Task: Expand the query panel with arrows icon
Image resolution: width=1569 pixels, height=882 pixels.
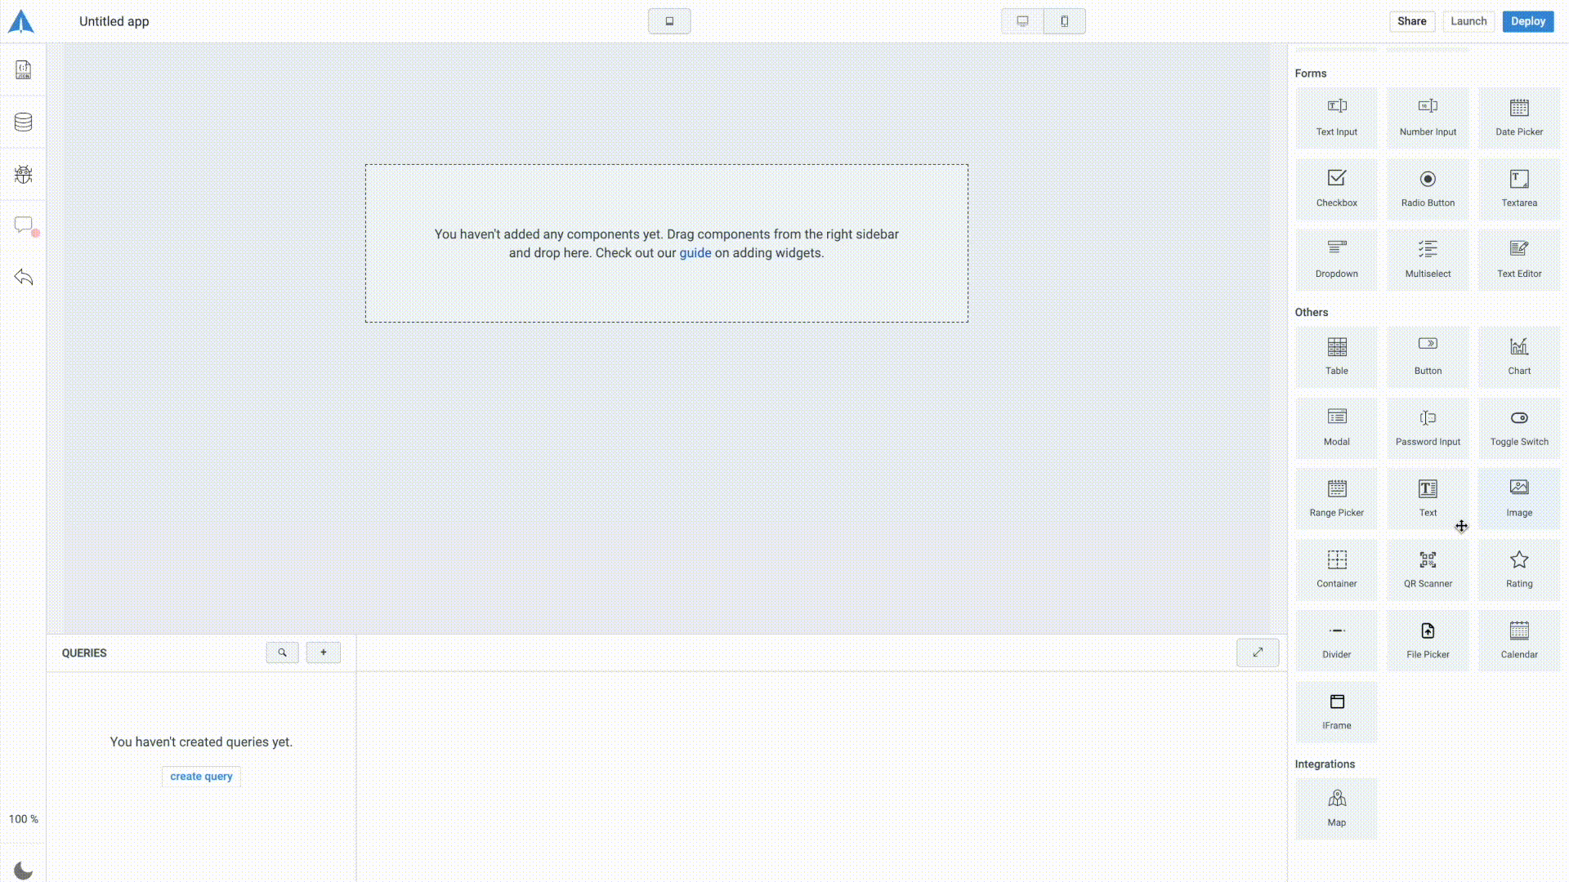Action: (1257, 653)
